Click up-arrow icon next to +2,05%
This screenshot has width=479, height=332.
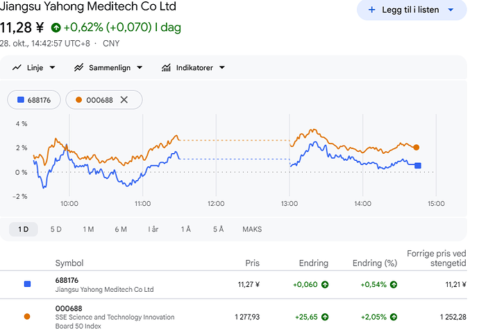[394, 317]
